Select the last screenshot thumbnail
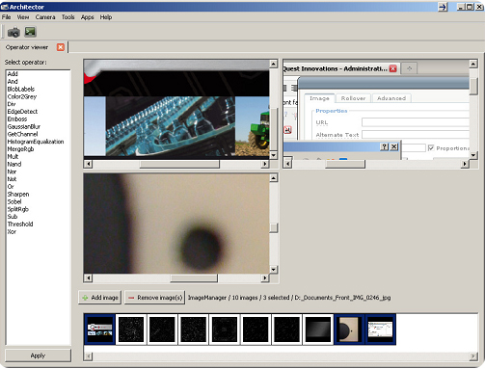485x369 pixels. [381, 329]
